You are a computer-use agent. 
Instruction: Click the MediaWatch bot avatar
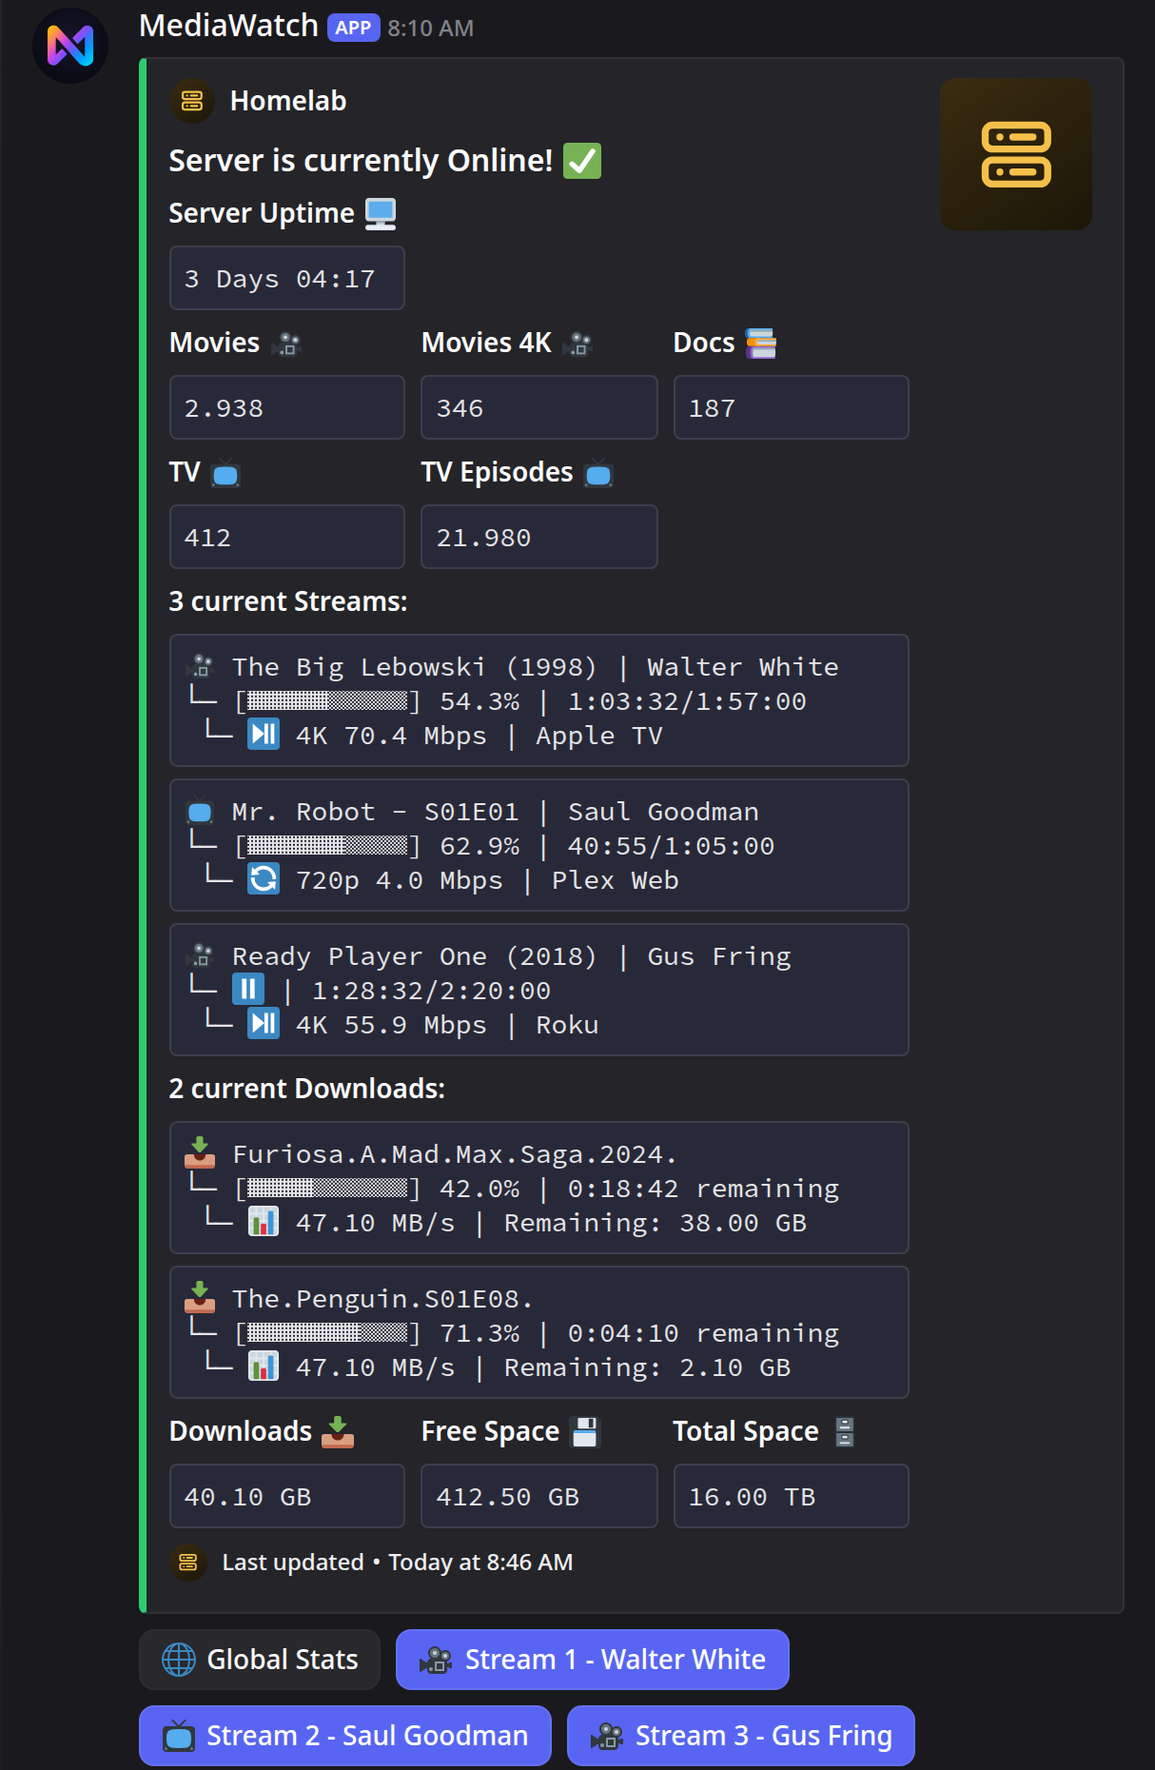[x=70, y=46]
